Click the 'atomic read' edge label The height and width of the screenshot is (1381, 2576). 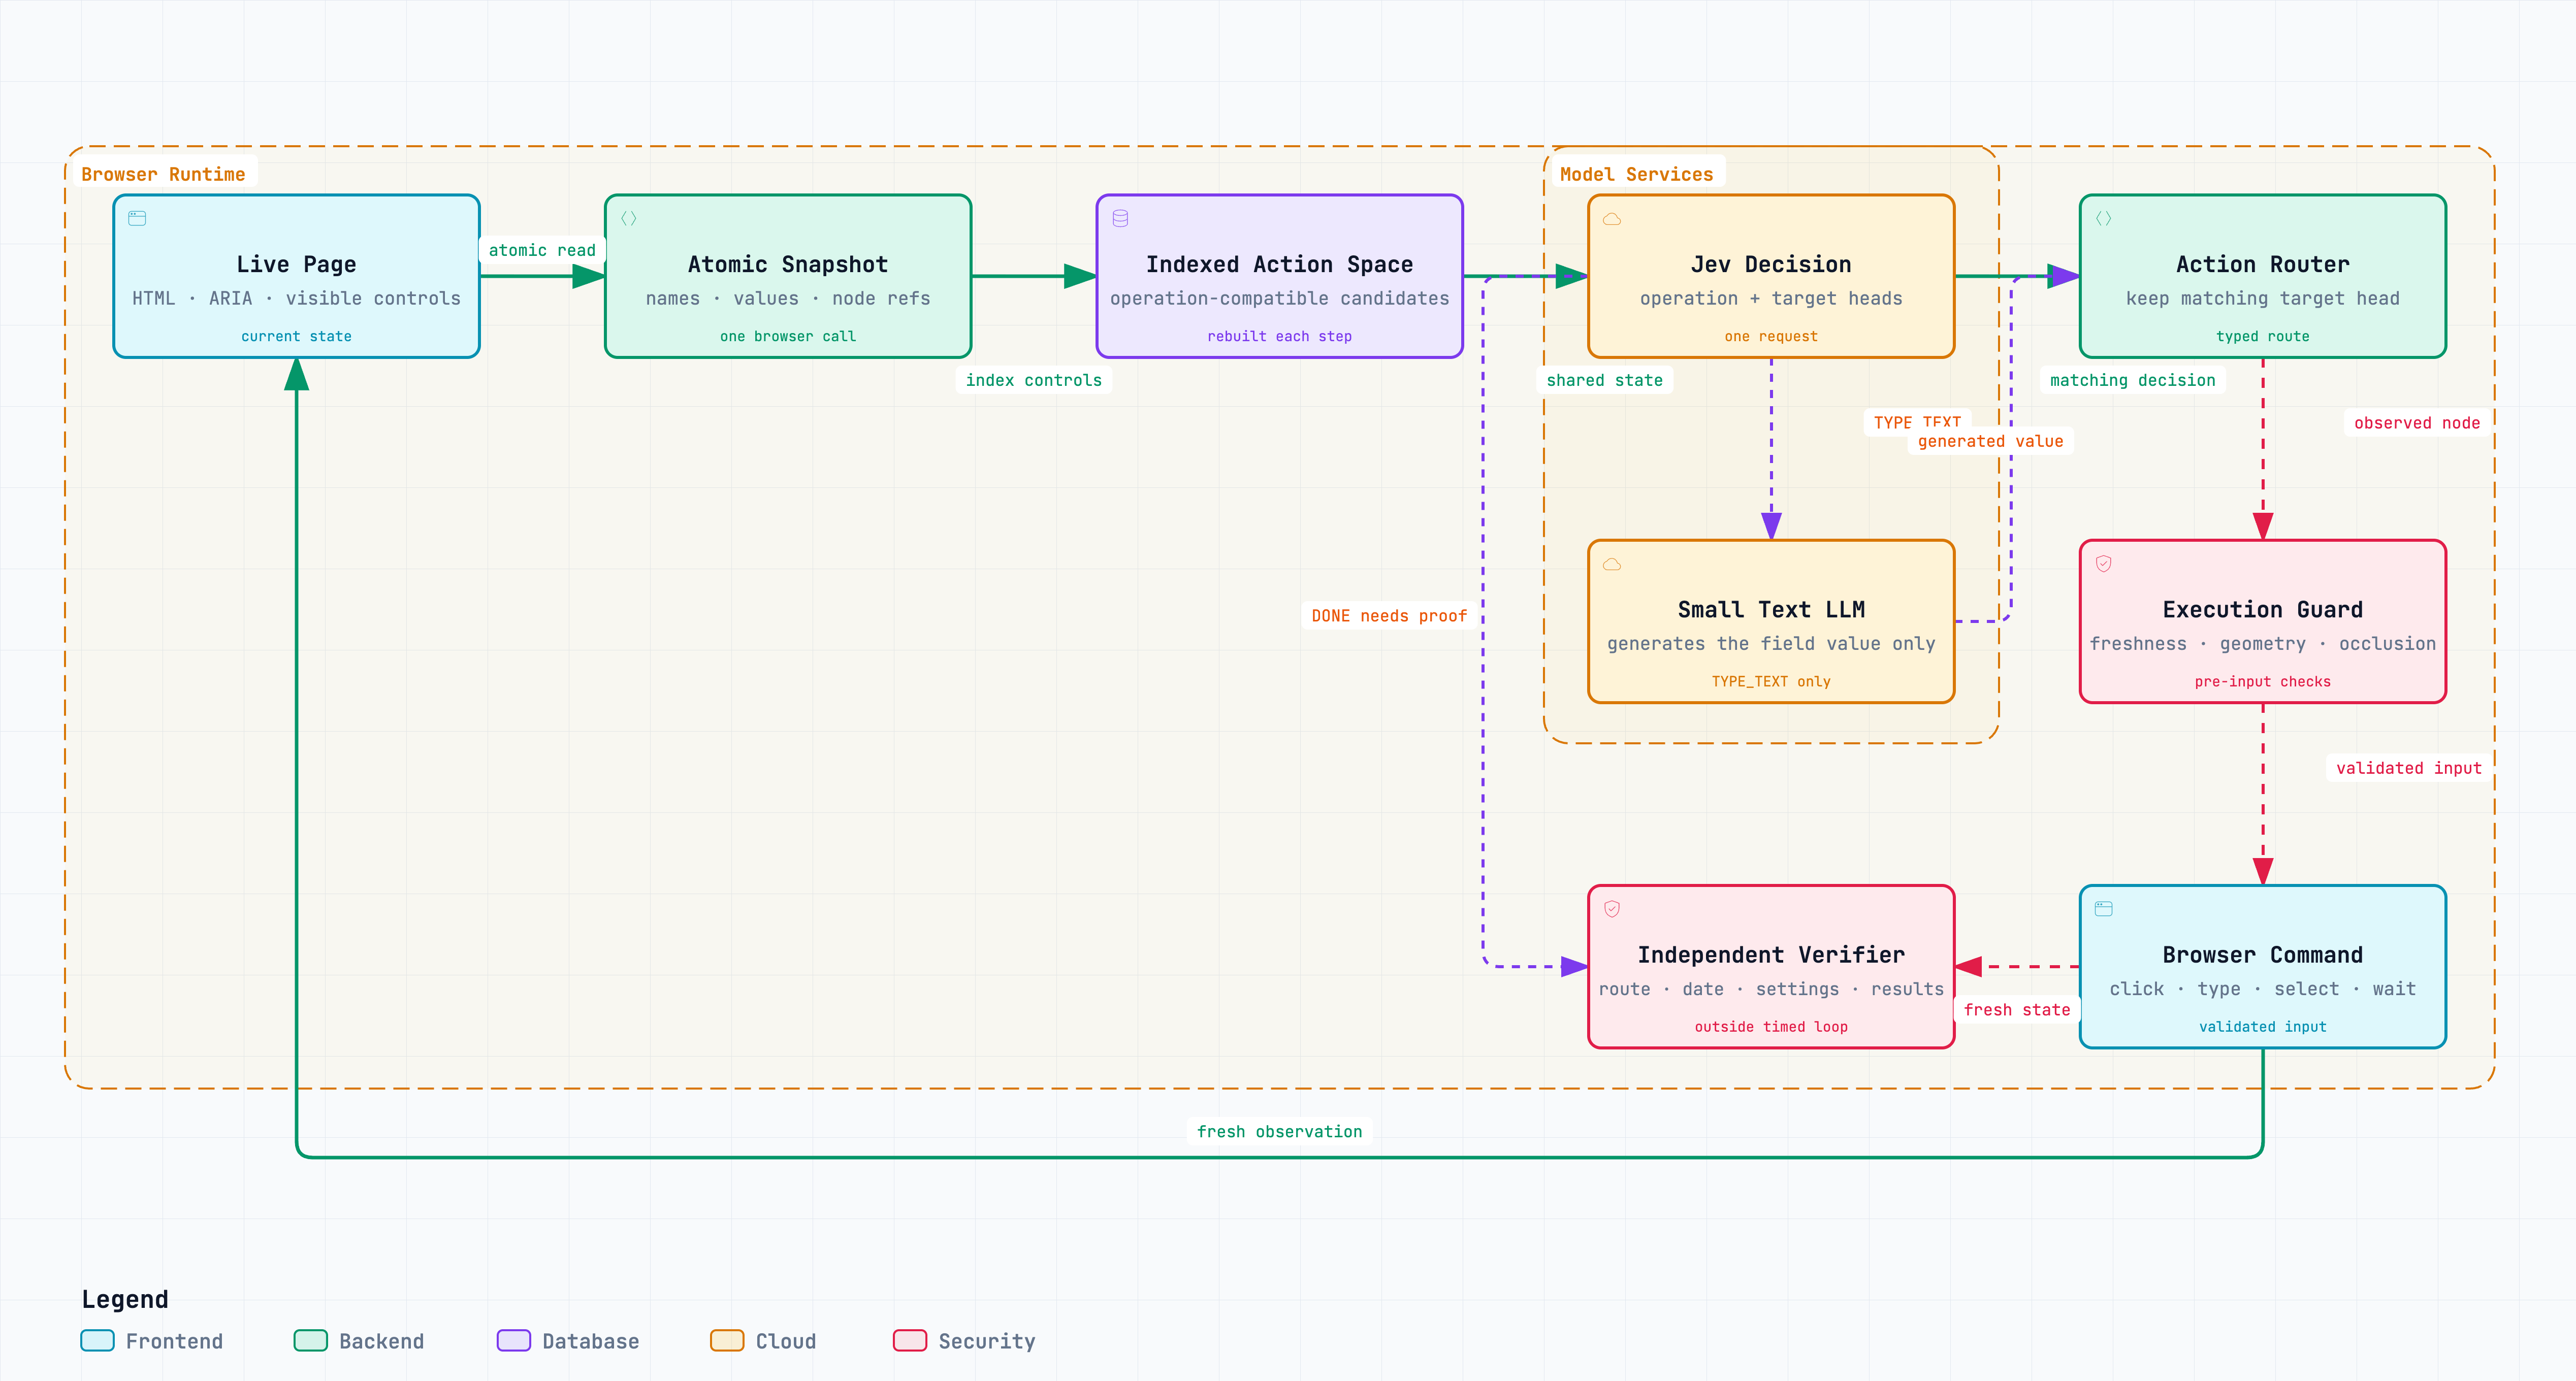point(542,250)
